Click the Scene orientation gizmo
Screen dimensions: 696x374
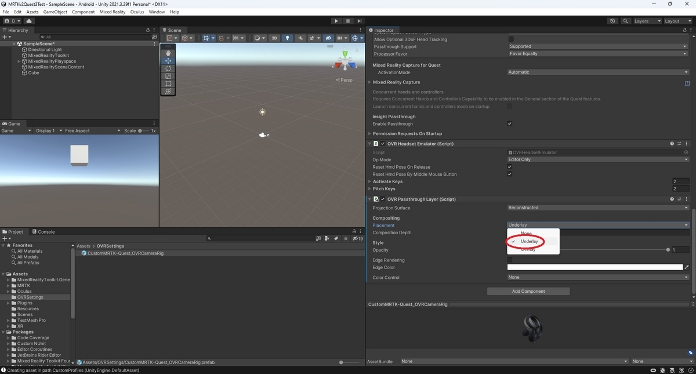pyautogui.click(x=345, y=61)
